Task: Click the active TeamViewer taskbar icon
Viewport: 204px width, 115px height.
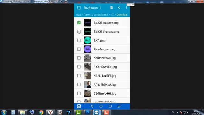Action: point(97,112)
